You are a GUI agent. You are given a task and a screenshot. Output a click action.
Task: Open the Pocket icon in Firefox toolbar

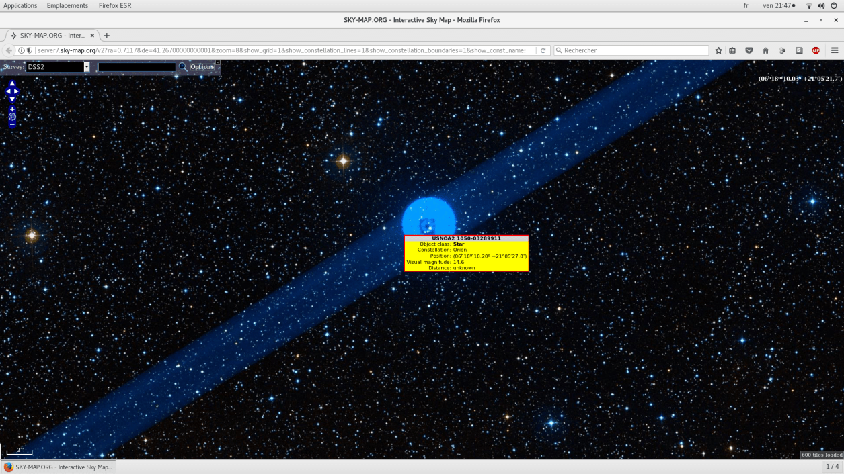pos(749,50)
